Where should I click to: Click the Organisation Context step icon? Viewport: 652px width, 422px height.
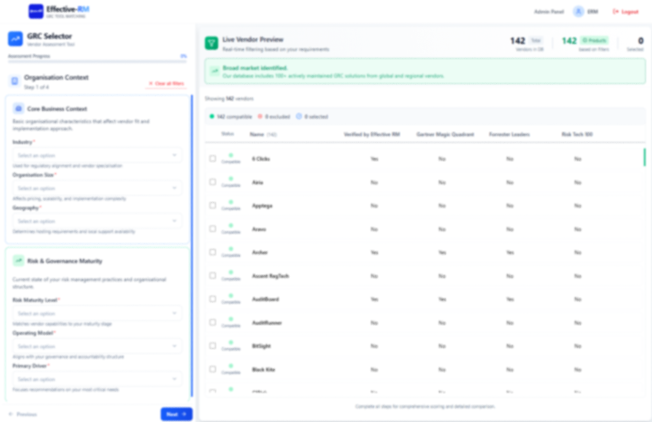[x=15, y=81]
